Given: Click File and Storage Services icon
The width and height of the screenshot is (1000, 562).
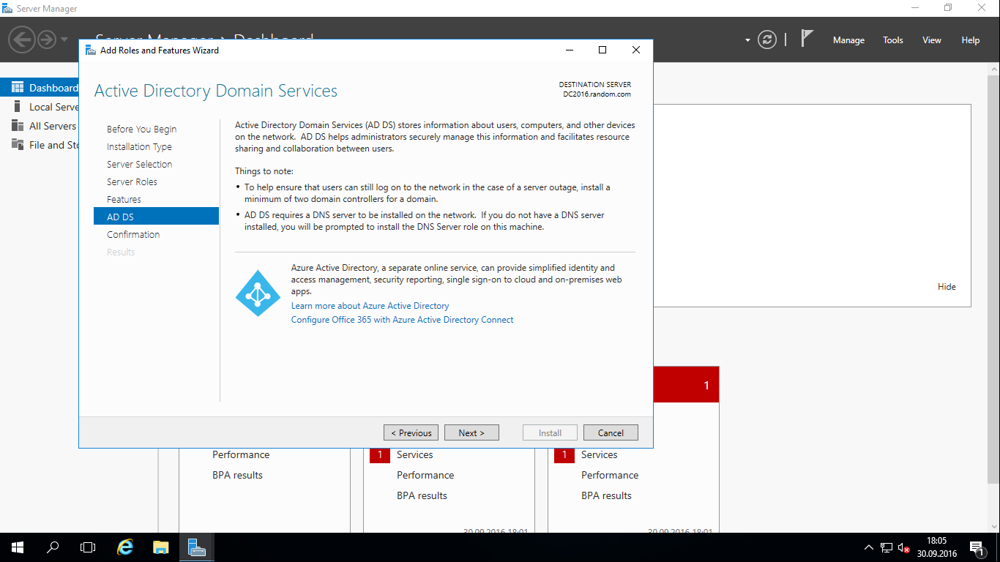Looking at the screenshot, I should tap(18, 145).
